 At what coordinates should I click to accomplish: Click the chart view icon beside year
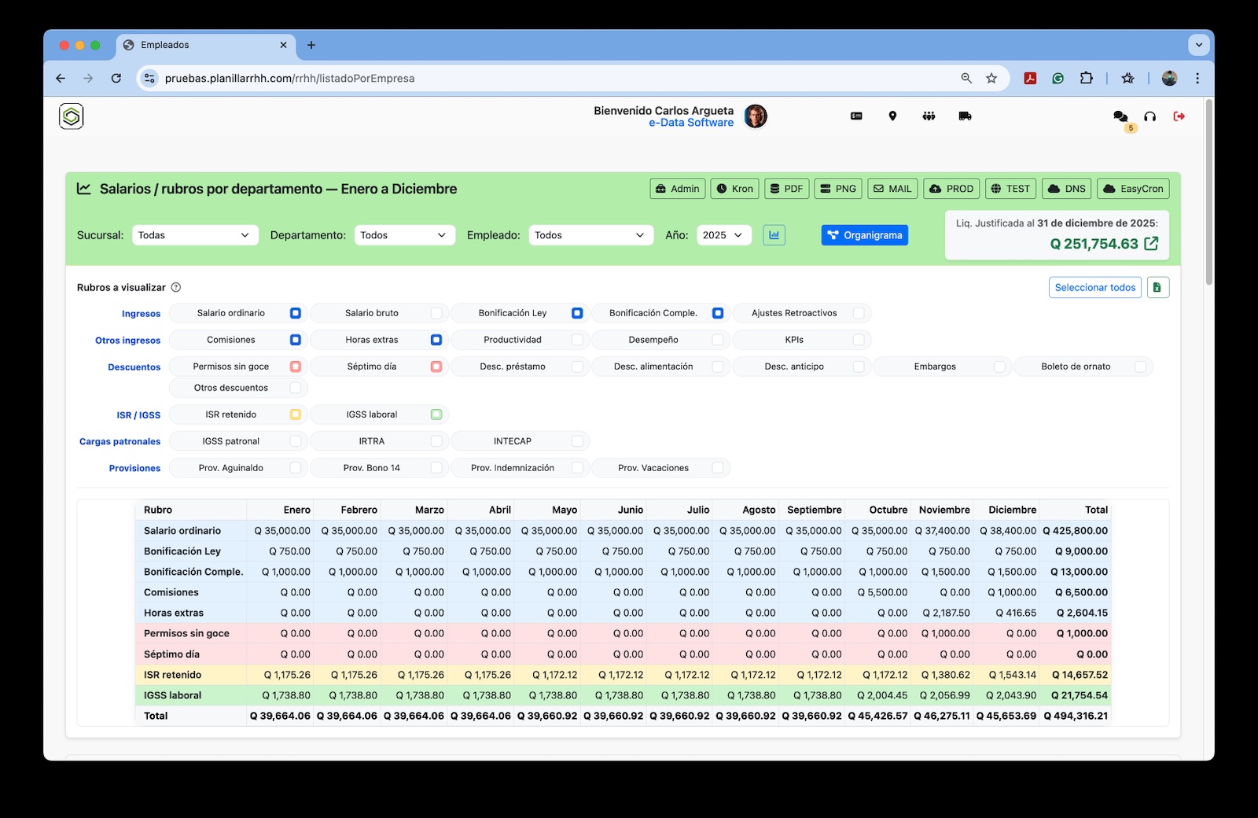[x=774, y=235]
